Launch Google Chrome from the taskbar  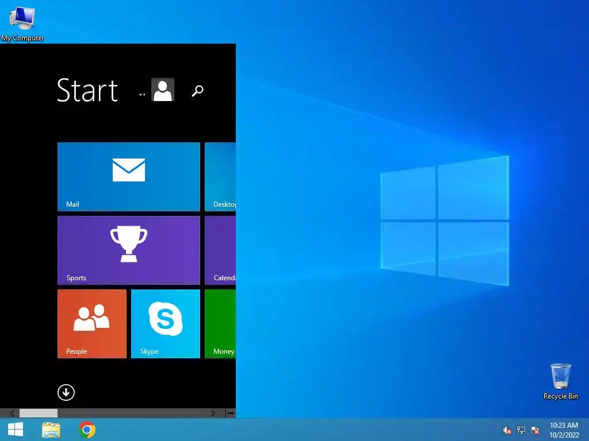point(87,430)
